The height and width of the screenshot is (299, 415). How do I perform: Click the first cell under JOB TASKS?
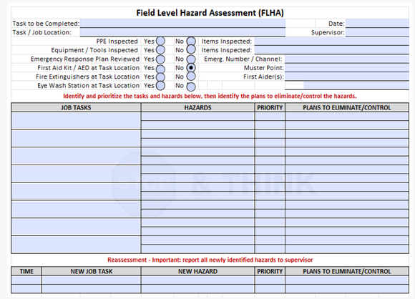click(x=76, y=121)
